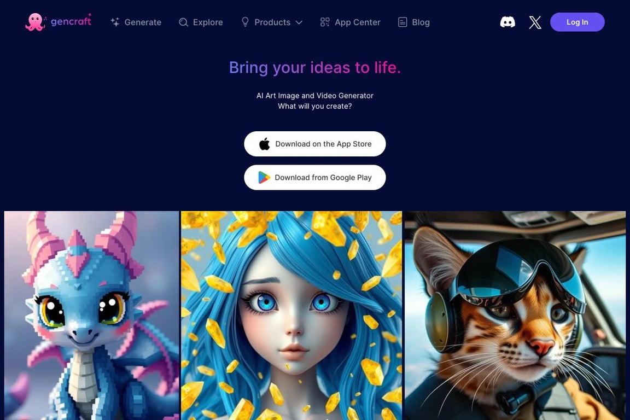The image size is (630, 420).
Task: Click the grid icon beside App Center
Action: pyautogui.click(x=325, y=22)
